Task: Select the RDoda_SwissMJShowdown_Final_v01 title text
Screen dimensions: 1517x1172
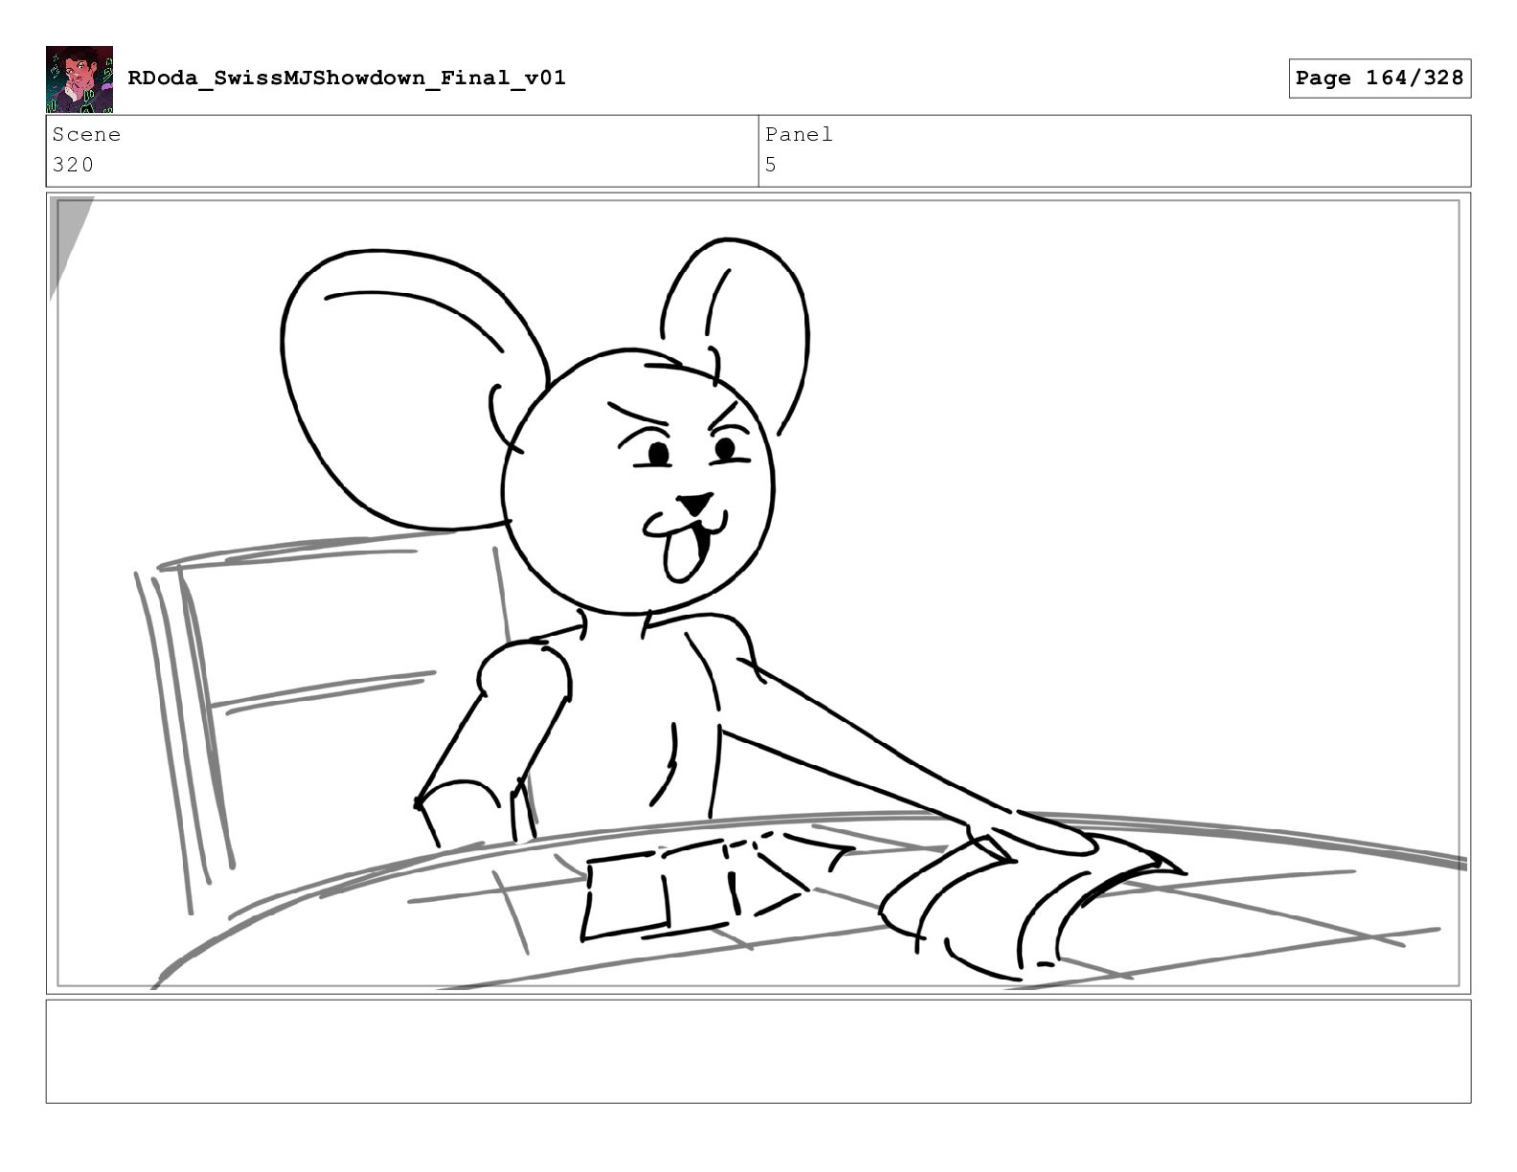Action: (347, 78)
